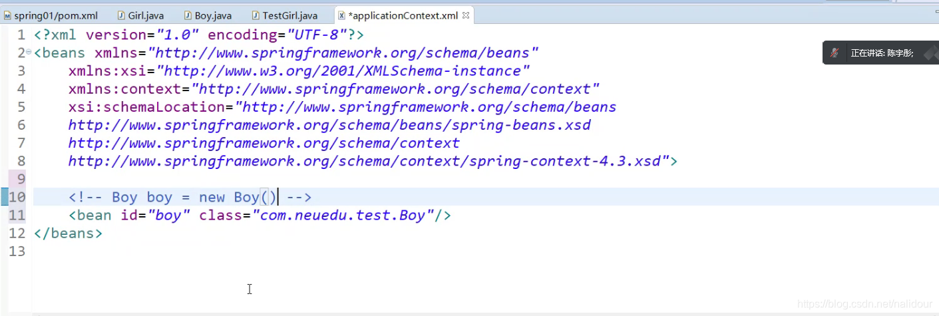Click line number 10 in the gutter
Viewport: 939px width, 316px height.
pyautogui.click(x=17, y=197)
